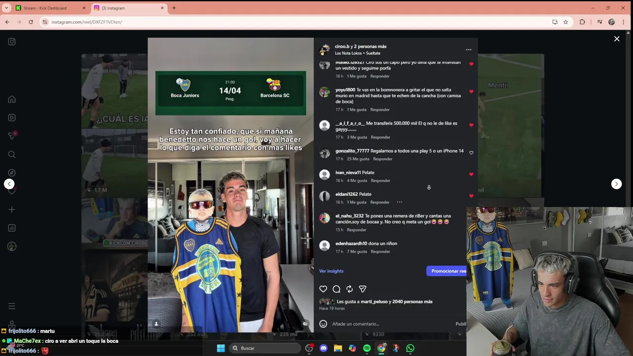Click Los Nota Lokos • Sueltate audio link
The image size is (633, 356).
(x=358, y=53)
